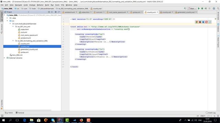This screenshot has height=123, width=220.
Task: Collapse the Intro_XML project root
Action: pyautogui.click(x=4, y=15)
